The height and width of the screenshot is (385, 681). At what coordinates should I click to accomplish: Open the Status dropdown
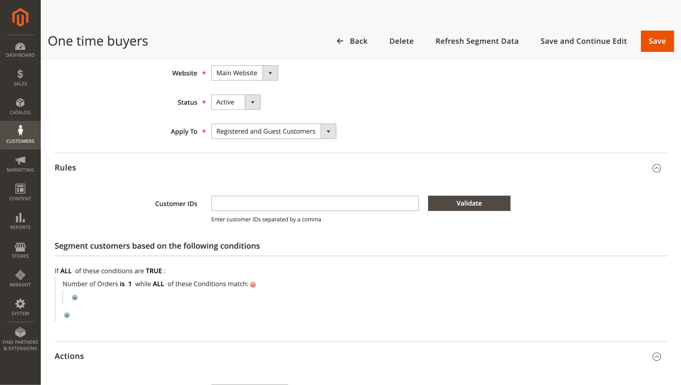pos(236,102)
